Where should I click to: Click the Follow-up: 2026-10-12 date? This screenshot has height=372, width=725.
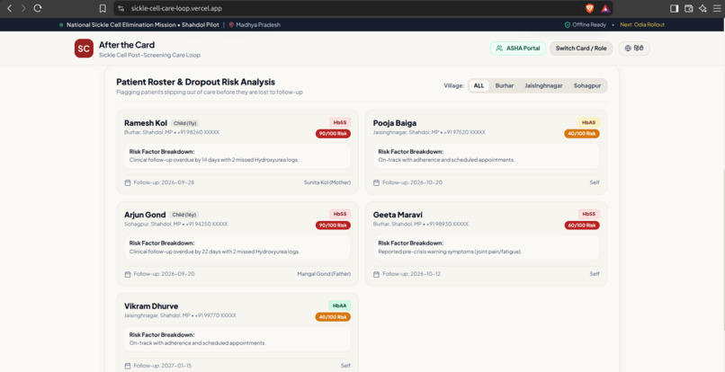[411, 274]
